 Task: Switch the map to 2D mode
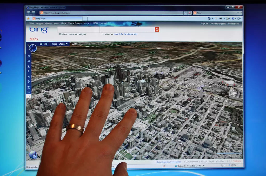click(41, 44)
